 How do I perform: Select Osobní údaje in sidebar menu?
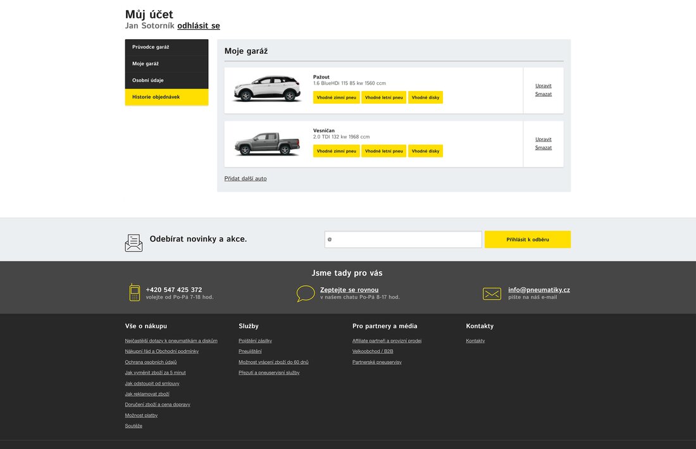point(166,80)
